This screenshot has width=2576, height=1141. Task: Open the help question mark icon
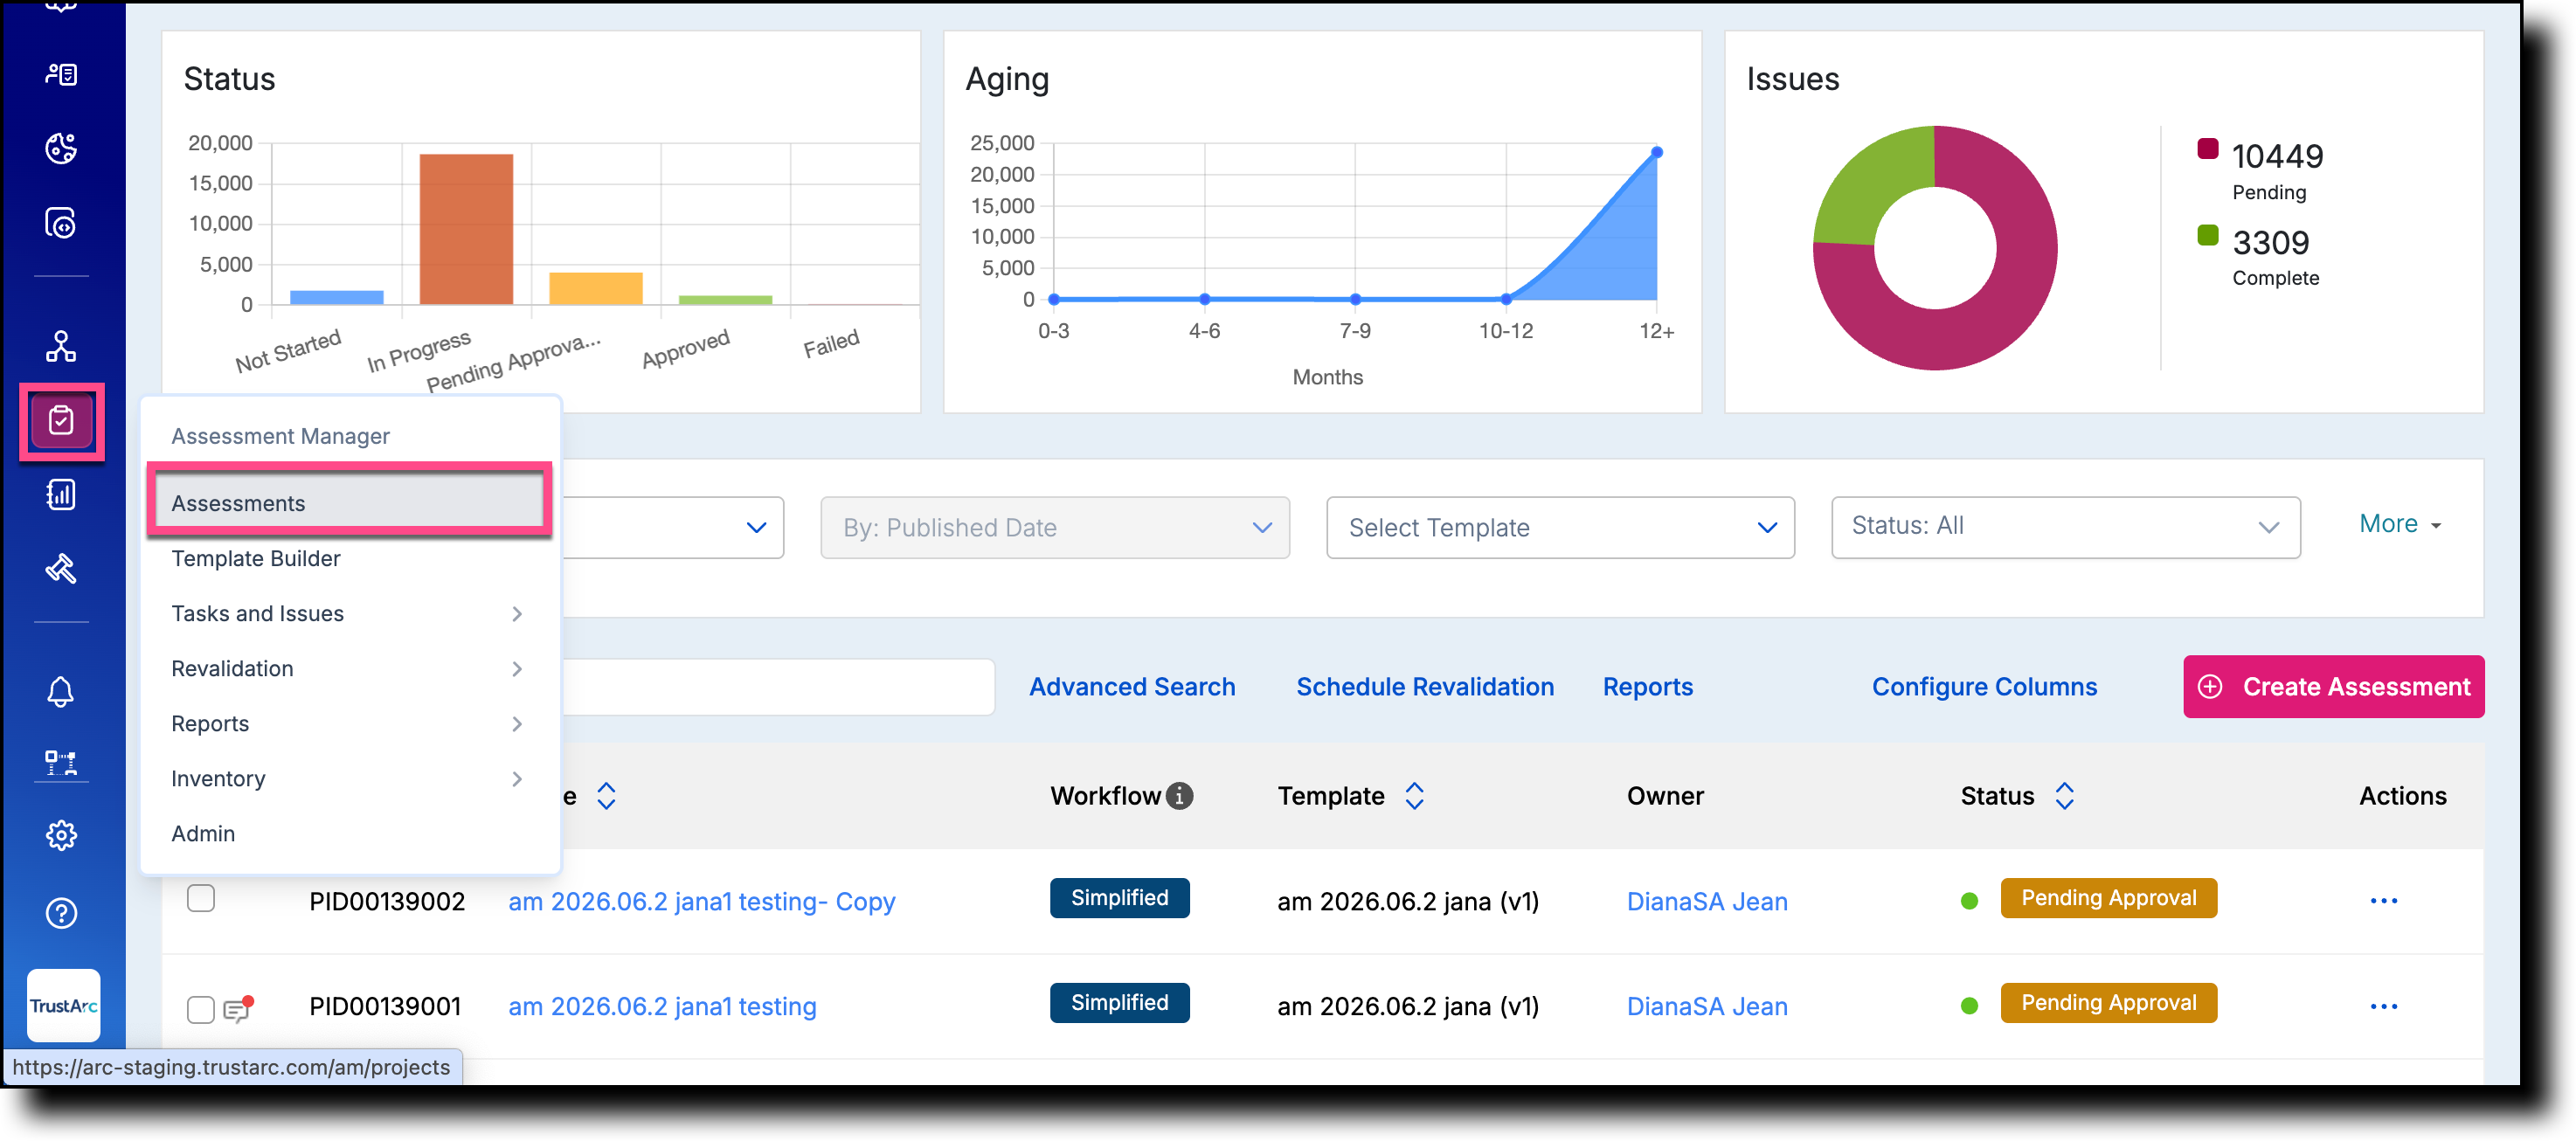tap(61, 913)
